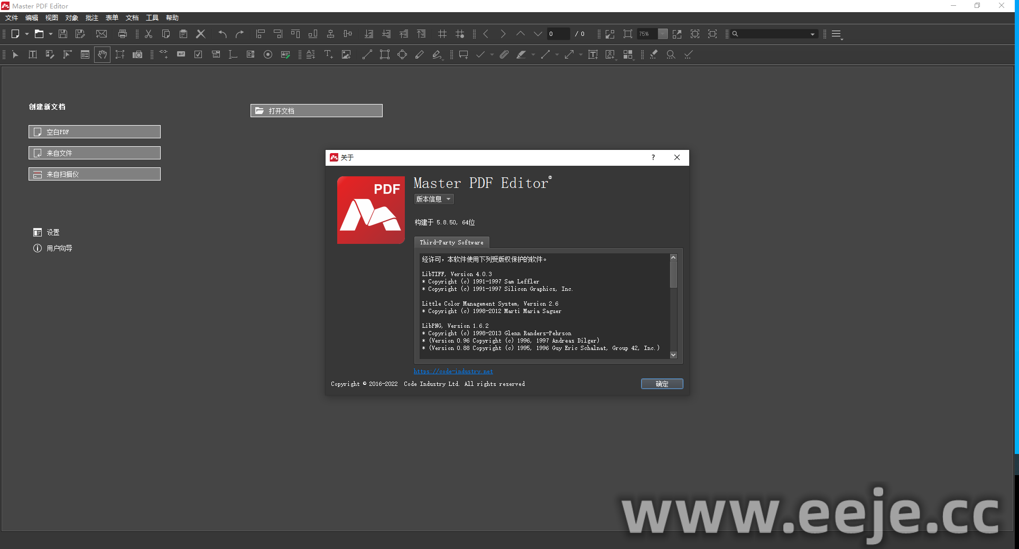
Task: Select the Check Box form field tool
Action: (x=198, y=55)
